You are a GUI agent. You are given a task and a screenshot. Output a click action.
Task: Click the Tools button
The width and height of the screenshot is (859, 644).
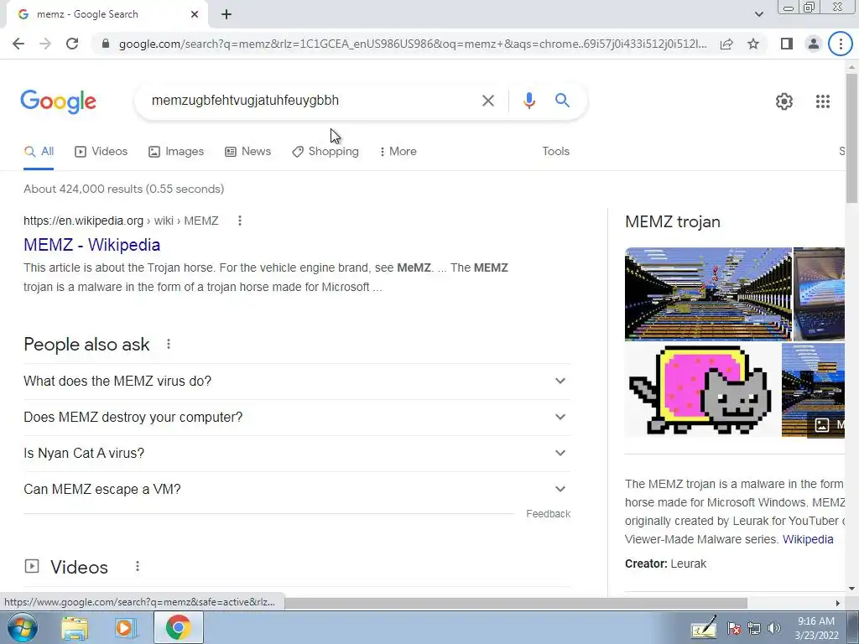tap(555, 151)
